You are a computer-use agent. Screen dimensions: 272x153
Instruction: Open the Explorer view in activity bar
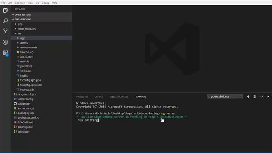click(6, 10)
